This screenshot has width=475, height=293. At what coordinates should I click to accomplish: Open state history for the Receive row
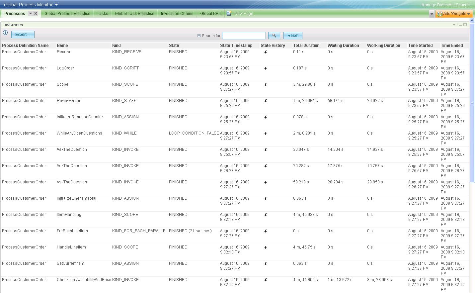tap(266, 52)
